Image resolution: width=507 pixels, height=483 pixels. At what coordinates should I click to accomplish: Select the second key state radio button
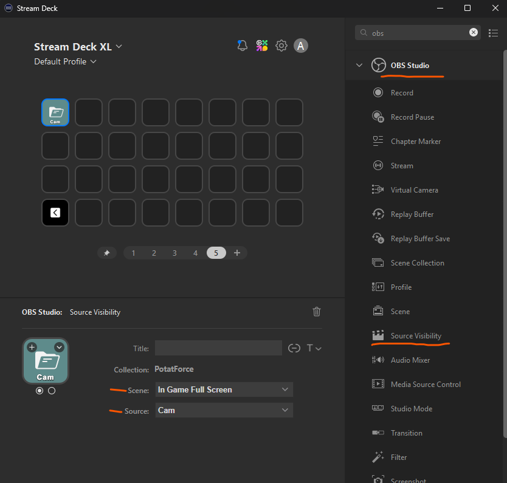52,391
